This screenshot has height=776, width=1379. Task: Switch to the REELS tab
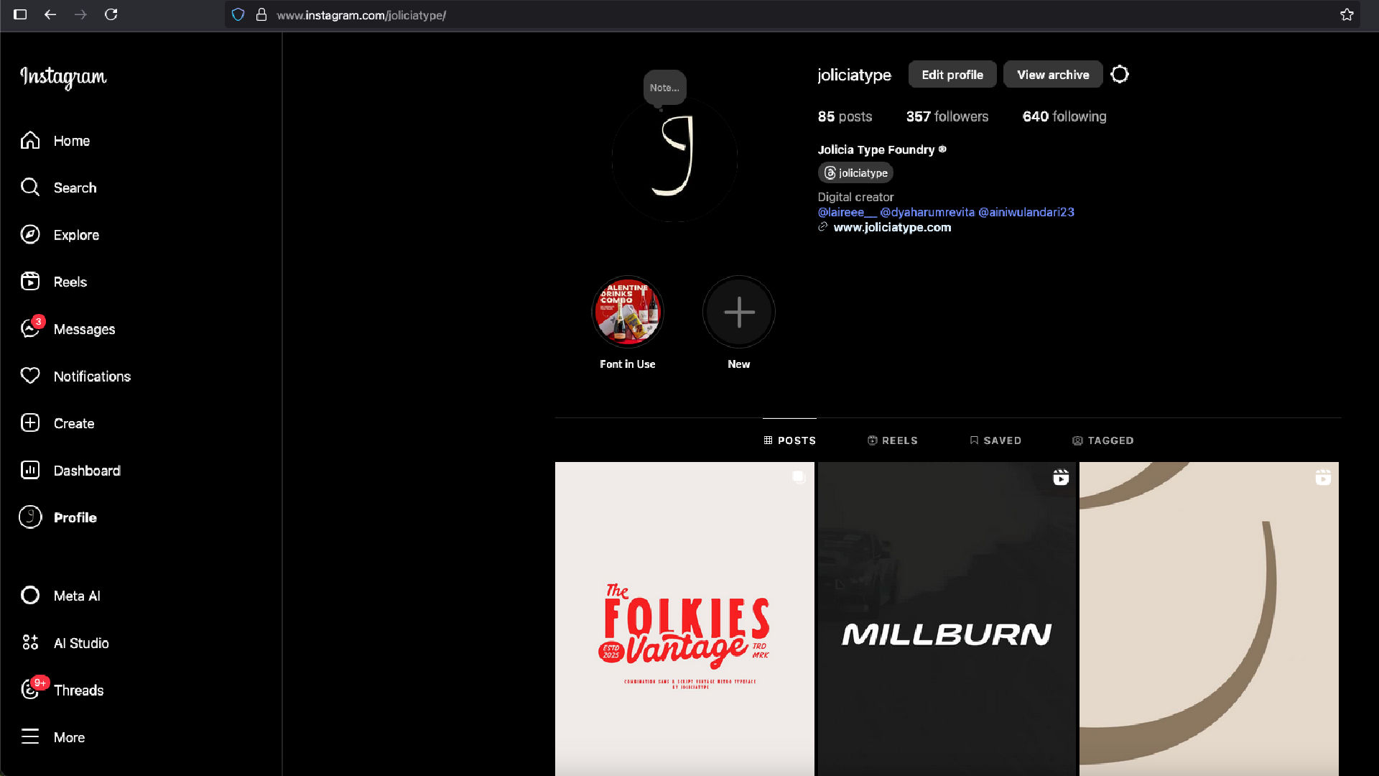click(x=893, y=440)
